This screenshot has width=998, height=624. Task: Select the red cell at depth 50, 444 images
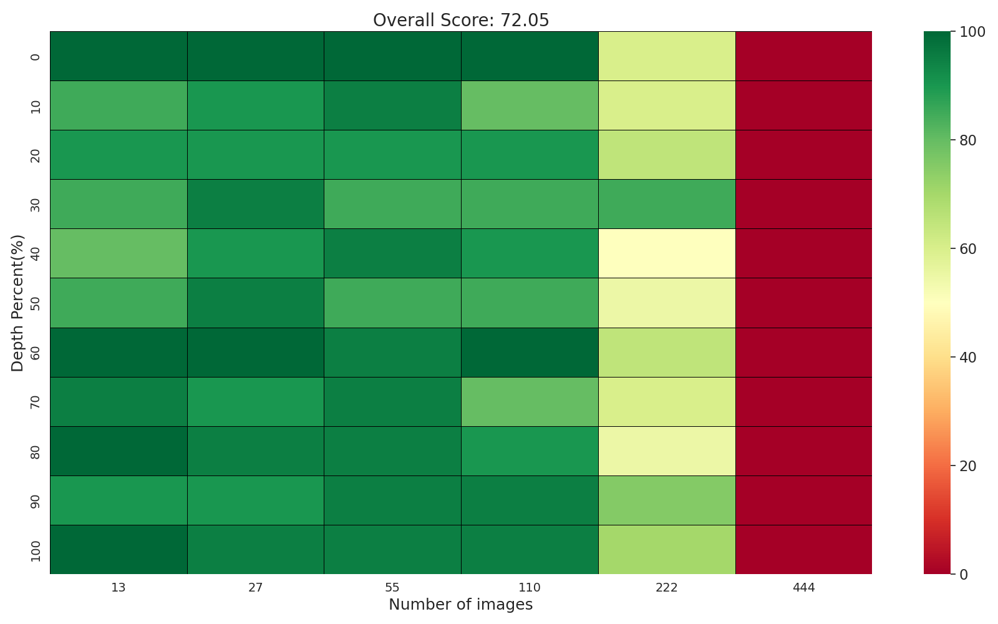(x=803, y=303)
